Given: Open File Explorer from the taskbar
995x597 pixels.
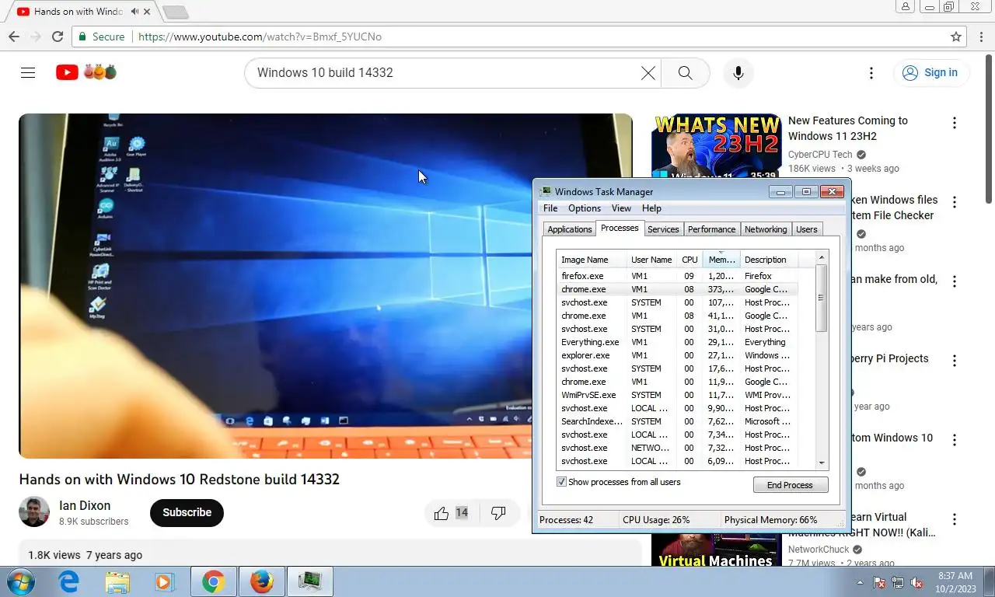Looking at the screenshot, I should pyautogui.click(x=117, y=581).
